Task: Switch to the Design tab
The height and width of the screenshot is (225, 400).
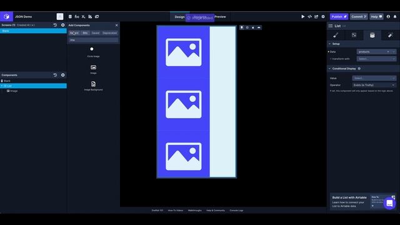Action: 179,17
